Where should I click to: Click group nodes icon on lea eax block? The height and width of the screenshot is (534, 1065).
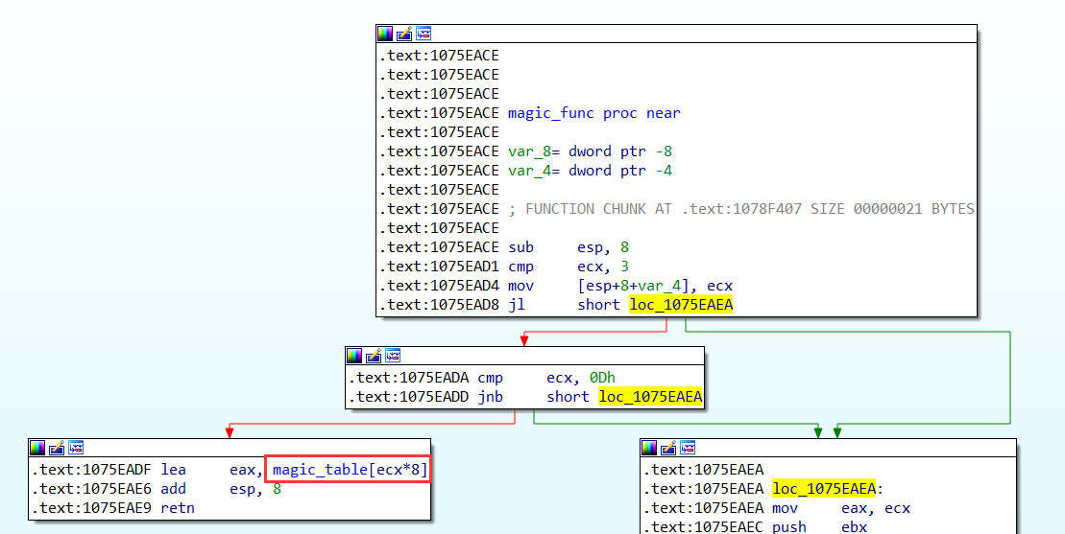[76, 448]
